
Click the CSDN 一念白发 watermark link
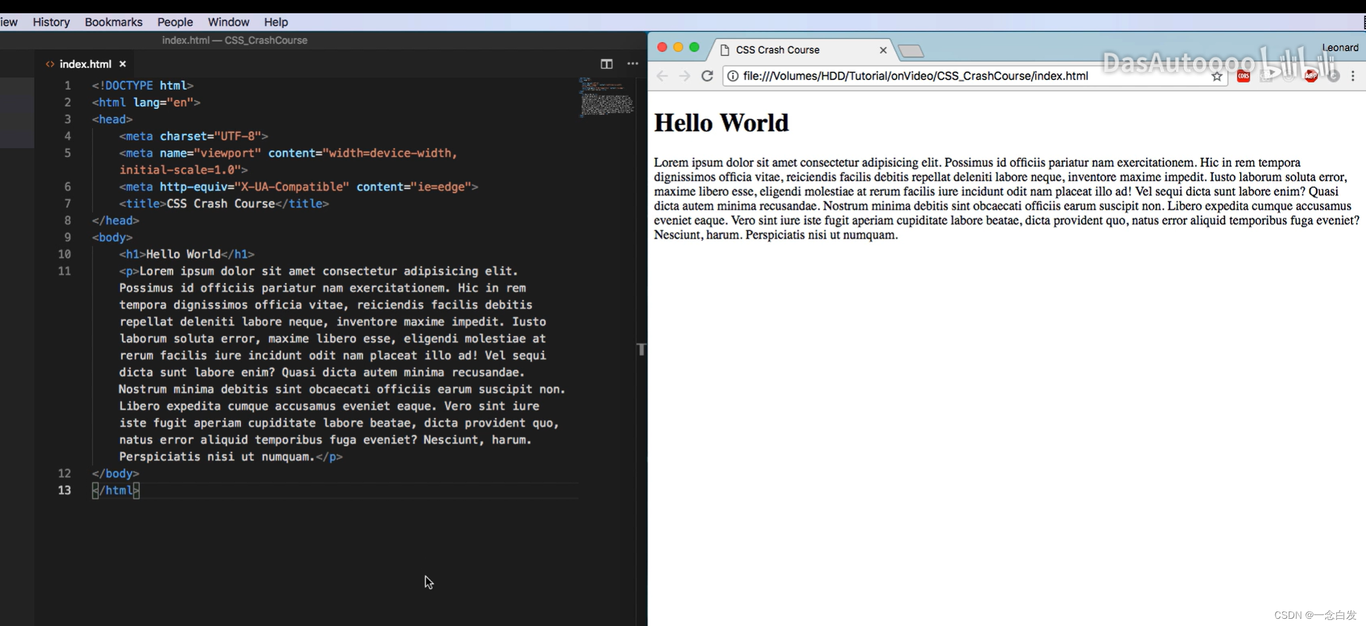[1317, 615]
